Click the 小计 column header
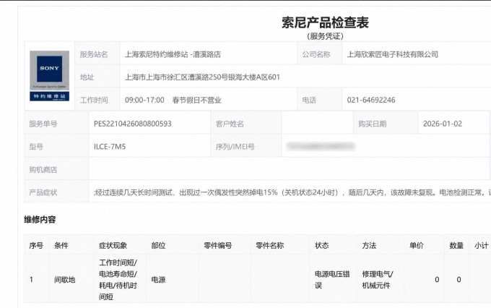Screen dimensions: 491x308 pyautogui.click(x=482, y=245)
